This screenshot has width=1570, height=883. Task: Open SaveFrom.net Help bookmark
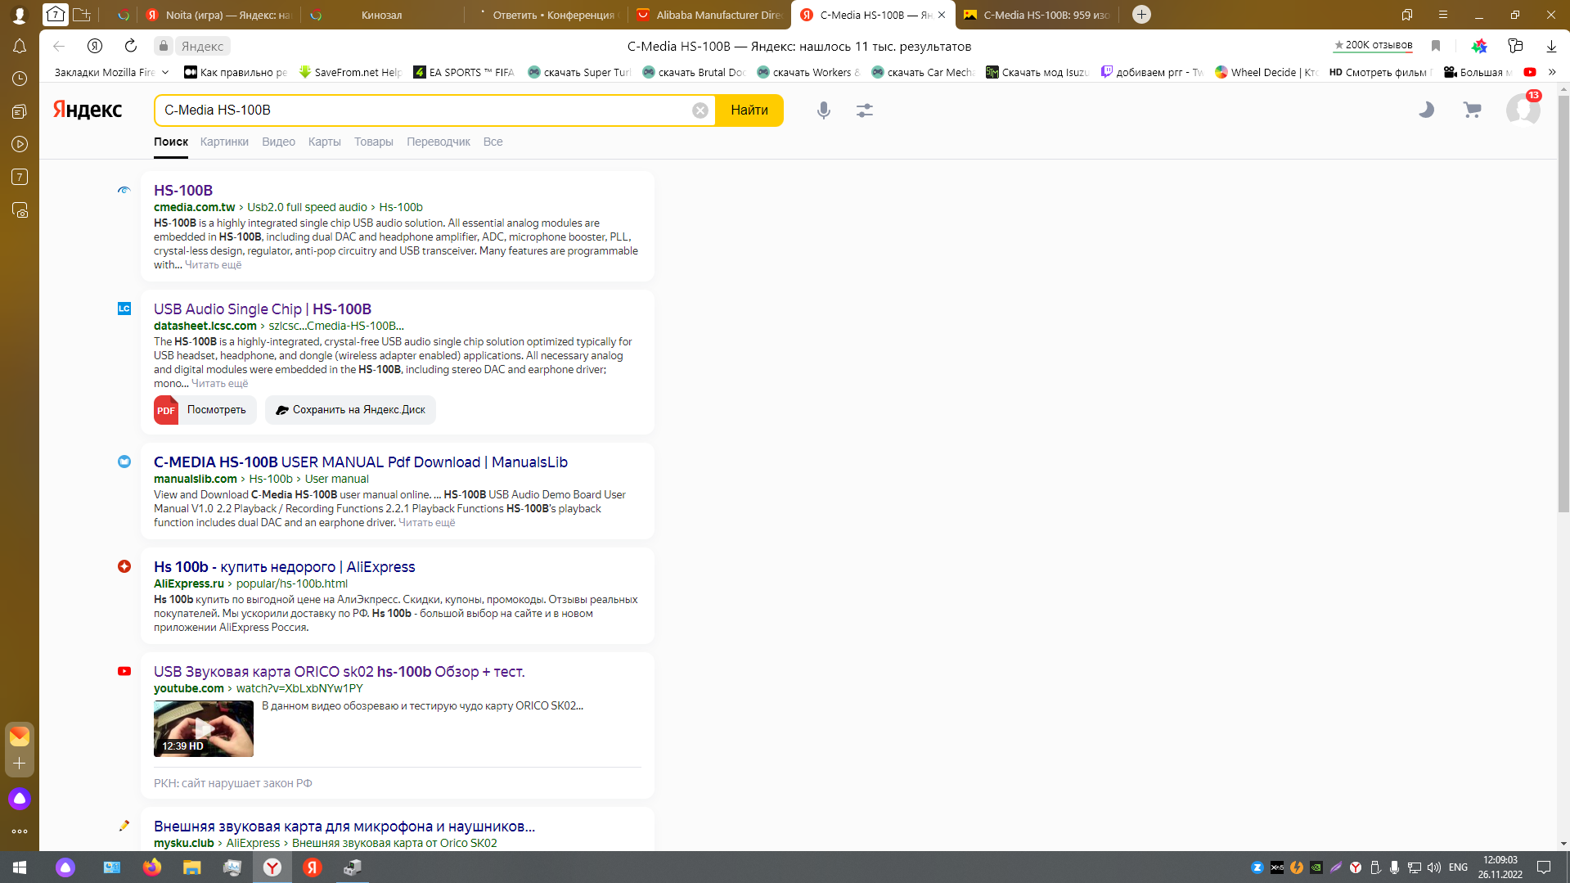pyautogui.click(x=350, y=72)
